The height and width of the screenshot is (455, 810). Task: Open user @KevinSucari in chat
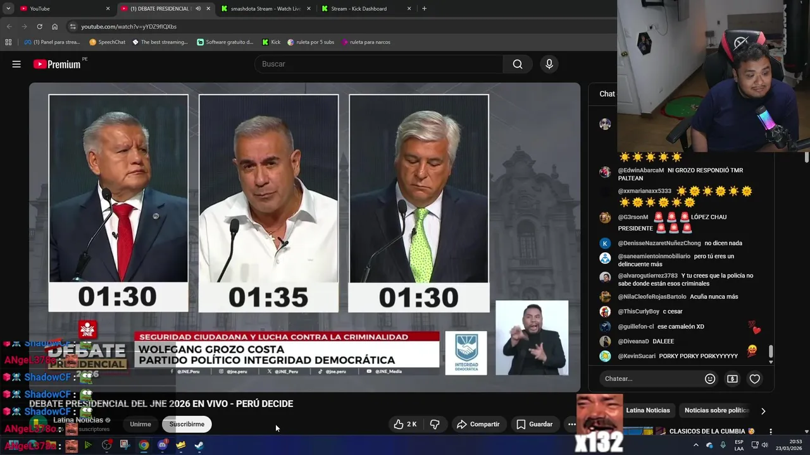(x=637, y=356)
